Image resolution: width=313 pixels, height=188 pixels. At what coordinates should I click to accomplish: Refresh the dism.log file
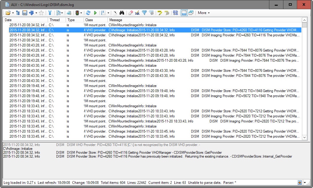88,13
